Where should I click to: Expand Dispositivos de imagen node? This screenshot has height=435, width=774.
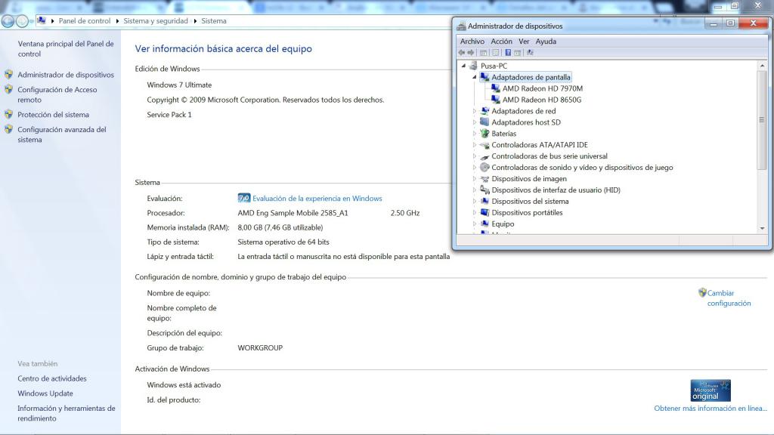475,179
